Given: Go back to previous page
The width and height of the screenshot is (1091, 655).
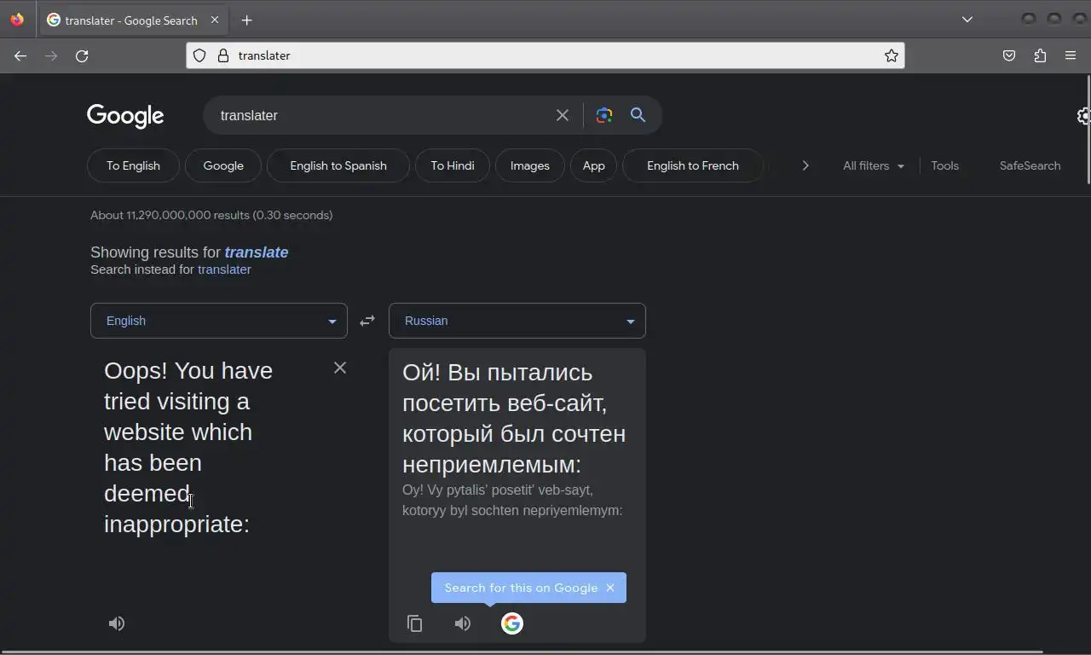Looking at the screenshot, I should [x=20, y=55].
